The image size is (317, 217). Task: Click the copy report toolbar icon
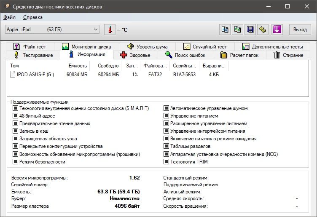click(x=225, y=29)
